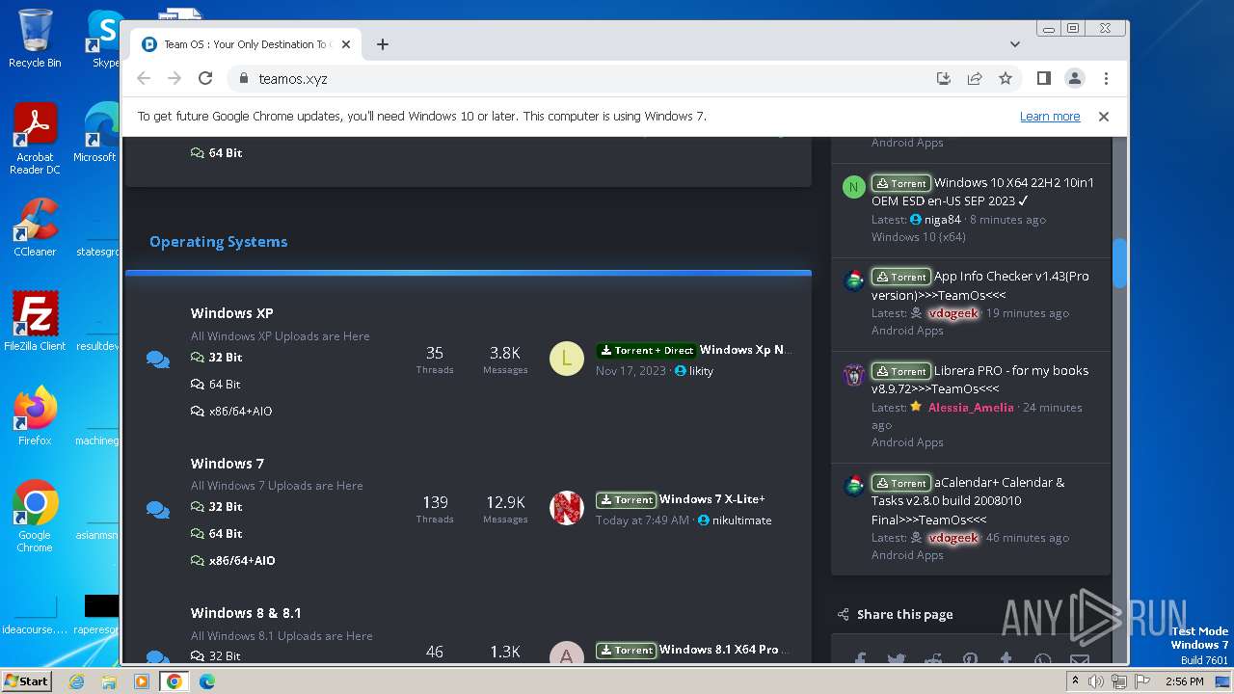Open Windows XP 32 Bit subforum
The height and width of the screenshot is (694, 1234).
pyautogui.click(x=225, y=357)
